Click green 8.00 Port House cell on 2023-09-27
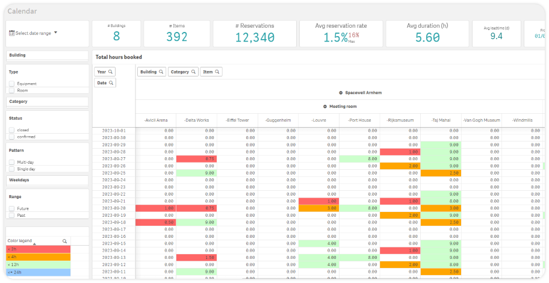Screen dimensions: 549x283 coord(359,159)
